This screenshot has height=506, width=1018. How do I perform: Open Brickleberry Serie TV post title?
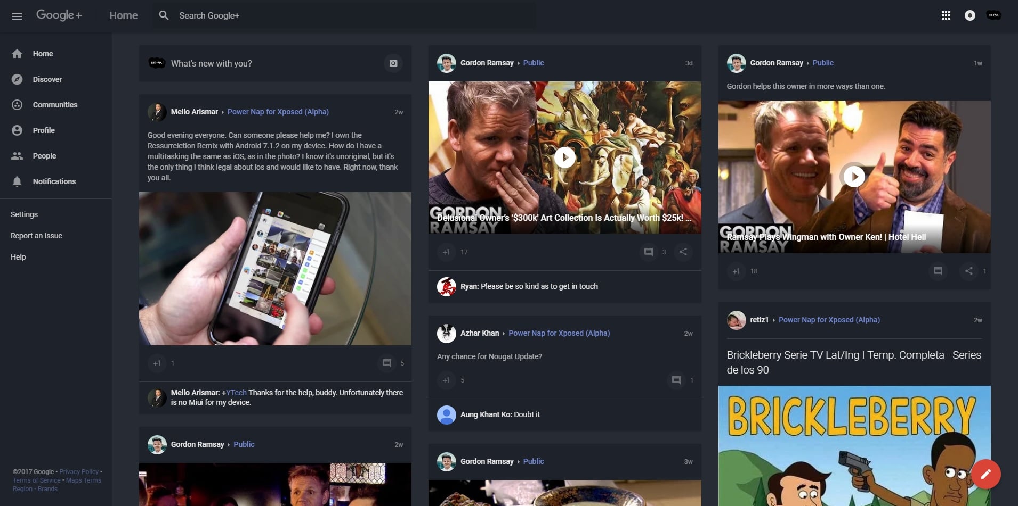pyautogui.click(x=854, y=362)
